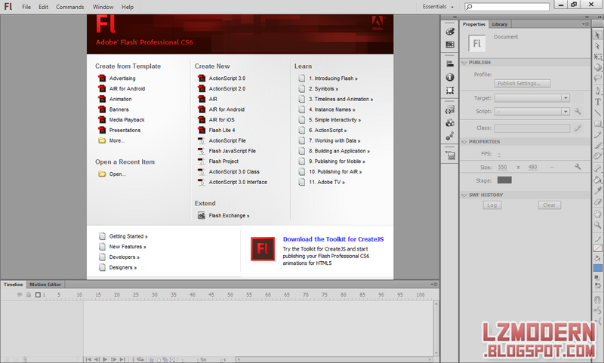604x363 pixels.
Task: Open the collapsed Align panel icon
Action: (x=449, y=64)
